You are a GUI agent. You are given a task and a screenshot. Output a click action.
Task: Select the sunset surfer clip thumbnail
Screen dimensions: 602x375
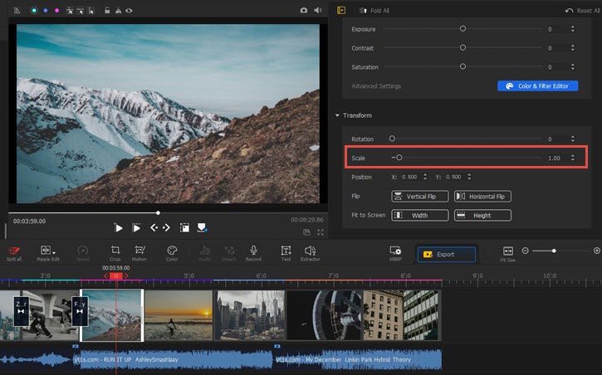pos(179,314)
